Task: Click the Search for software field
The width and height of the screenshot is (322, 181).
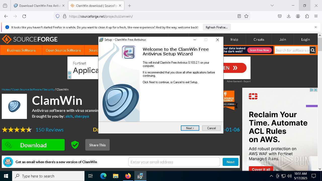Action: pyautogui.click(x=292, y=50)
